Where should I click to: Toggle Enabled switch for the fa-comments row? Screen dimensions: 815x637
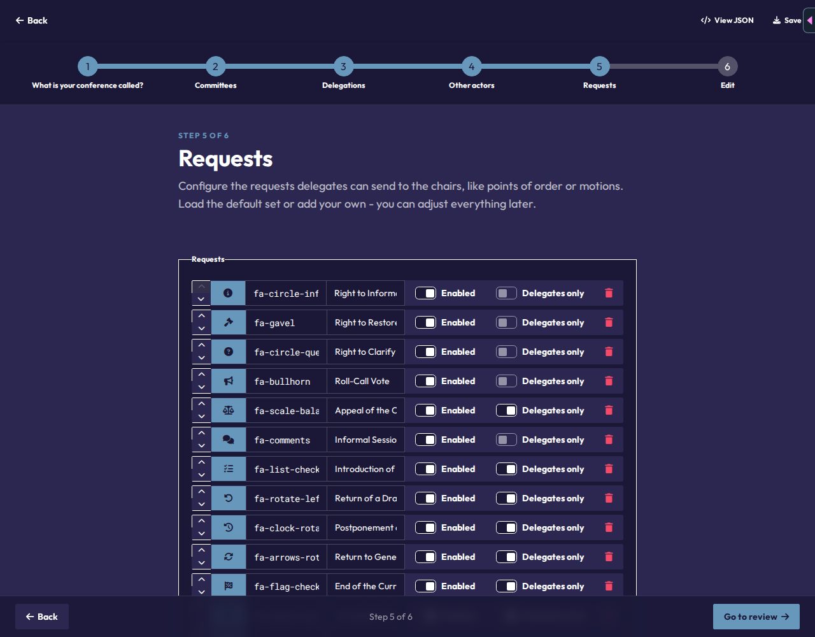(x=425, y=440)
